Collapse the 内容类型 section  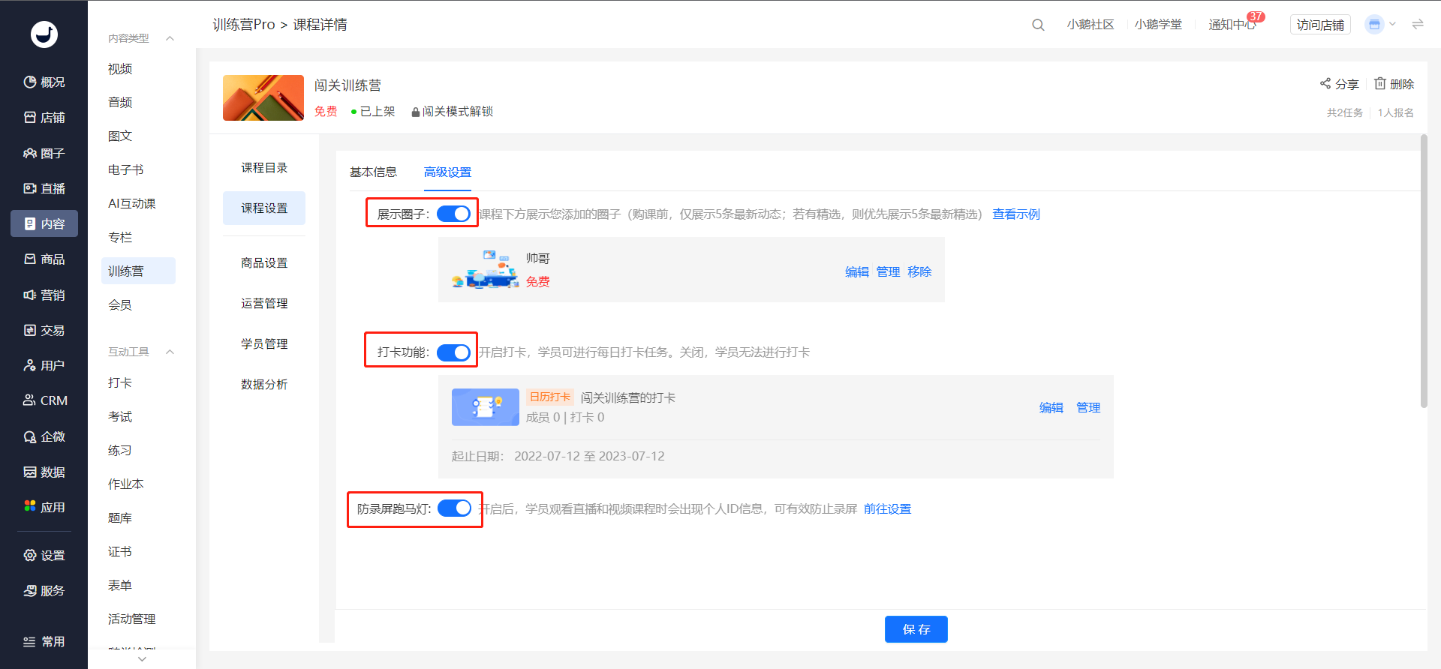tap(170, 38)
